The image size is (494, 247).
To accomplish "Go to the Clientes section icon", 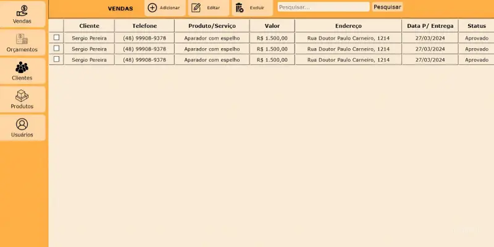I will click(x=22, y=67).
